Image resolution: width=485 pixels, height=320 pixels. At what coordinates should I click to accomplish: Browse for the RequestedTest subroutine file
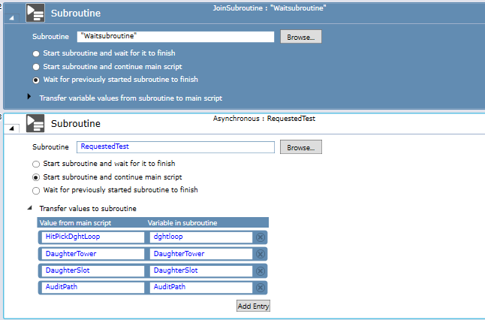(301, 147)
